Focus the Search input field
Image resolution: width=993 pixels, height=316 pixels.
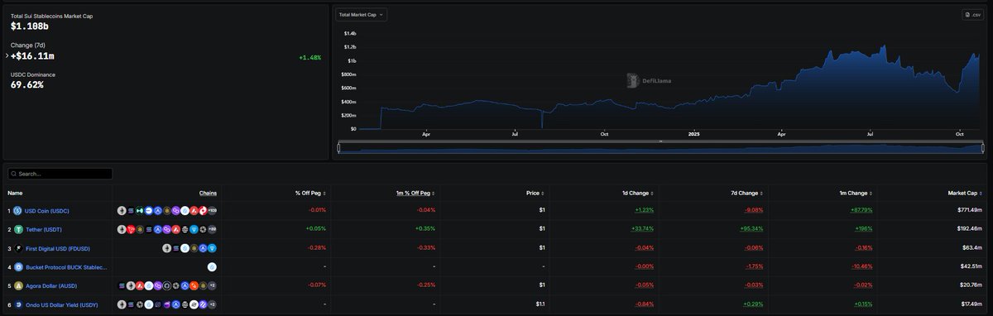[60, 174]
